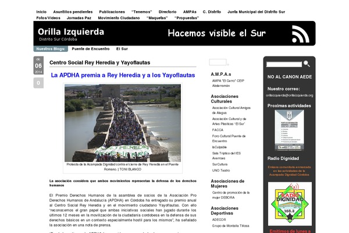Click the orange Emisora comunitaria description text
Screen dimensions: 349x233
point(289,171)
